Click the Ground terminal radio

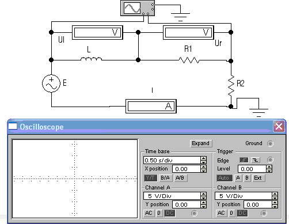pyautogui.click(x=270, y=143)
